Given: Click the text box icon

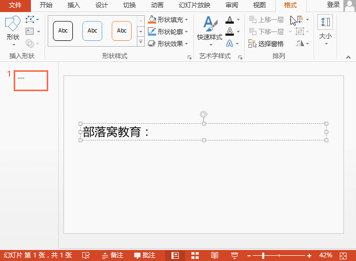Looking at the screenshot, I should tap(29, 31).
